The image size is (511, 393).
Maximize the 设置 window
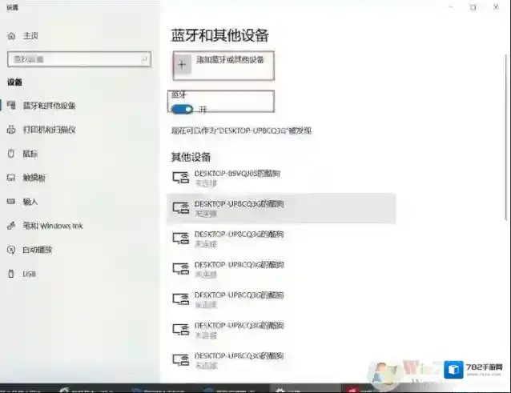click(473, 7)
